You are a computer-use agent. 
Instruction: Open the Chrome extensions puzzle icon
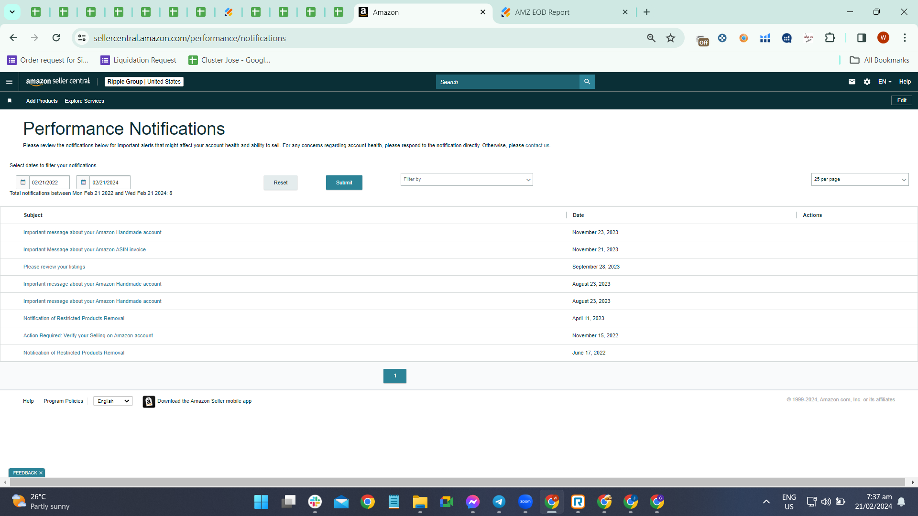pos(830,38)
